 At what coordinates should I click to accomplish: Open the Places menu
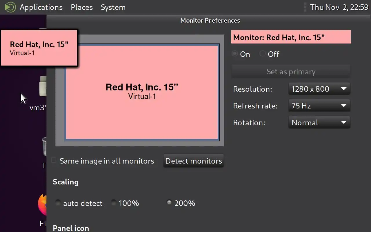[82, 7]
